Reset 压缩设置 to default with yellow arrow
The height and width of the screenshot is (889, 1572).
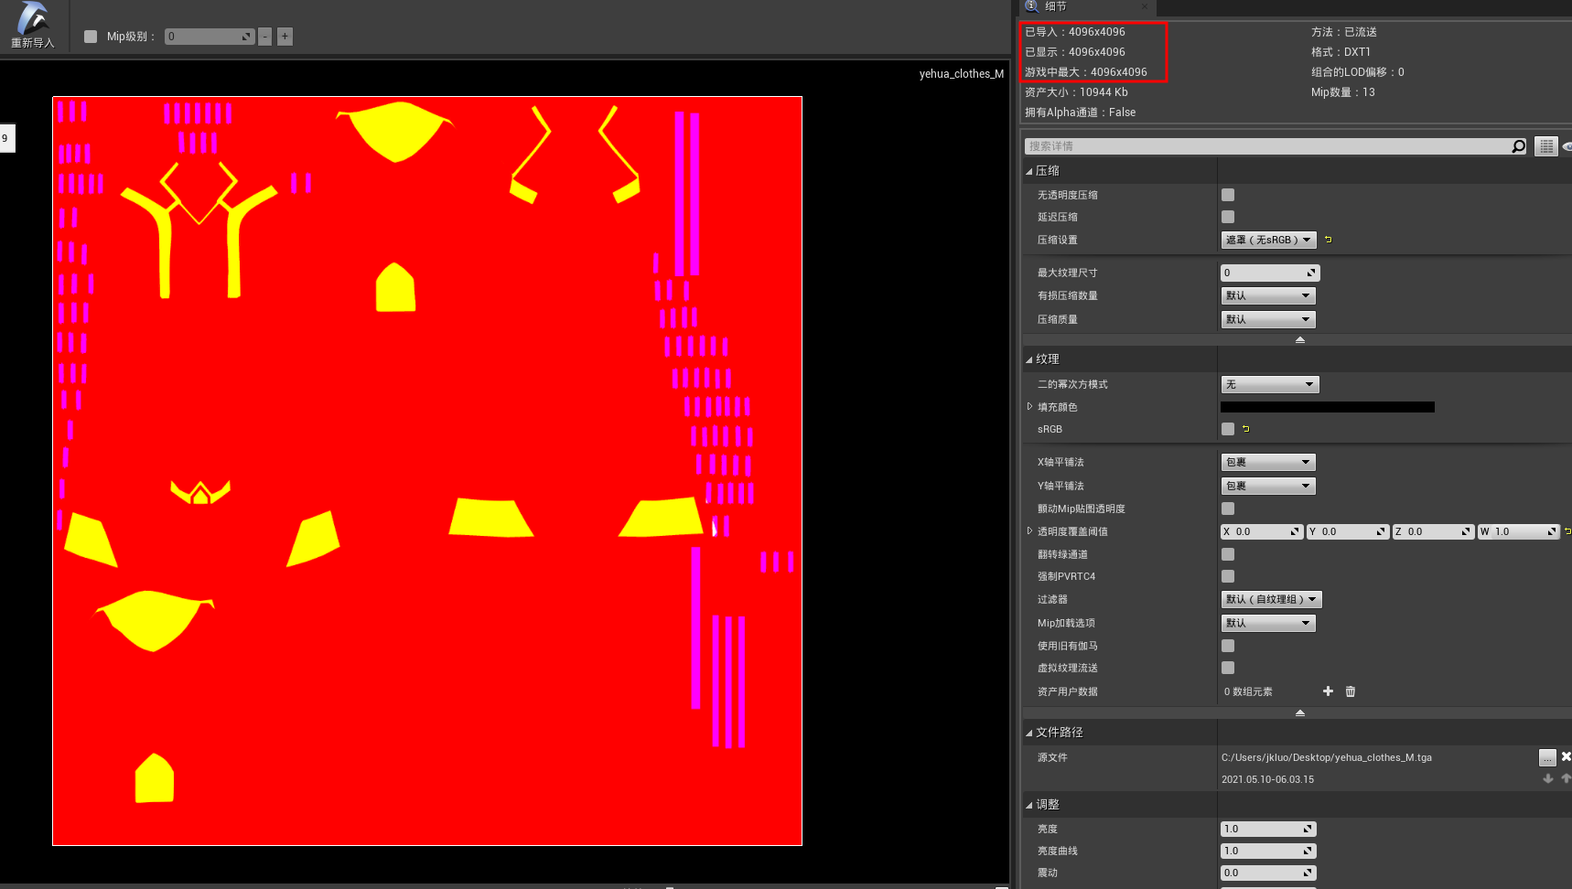click(x=1328, y=240)
